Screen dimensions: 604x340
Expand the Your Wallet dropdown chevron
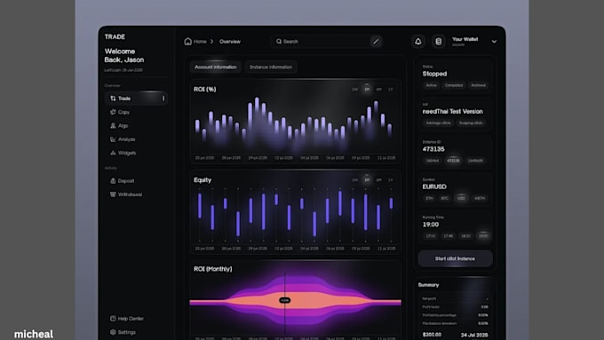click(x=494, y=42)
